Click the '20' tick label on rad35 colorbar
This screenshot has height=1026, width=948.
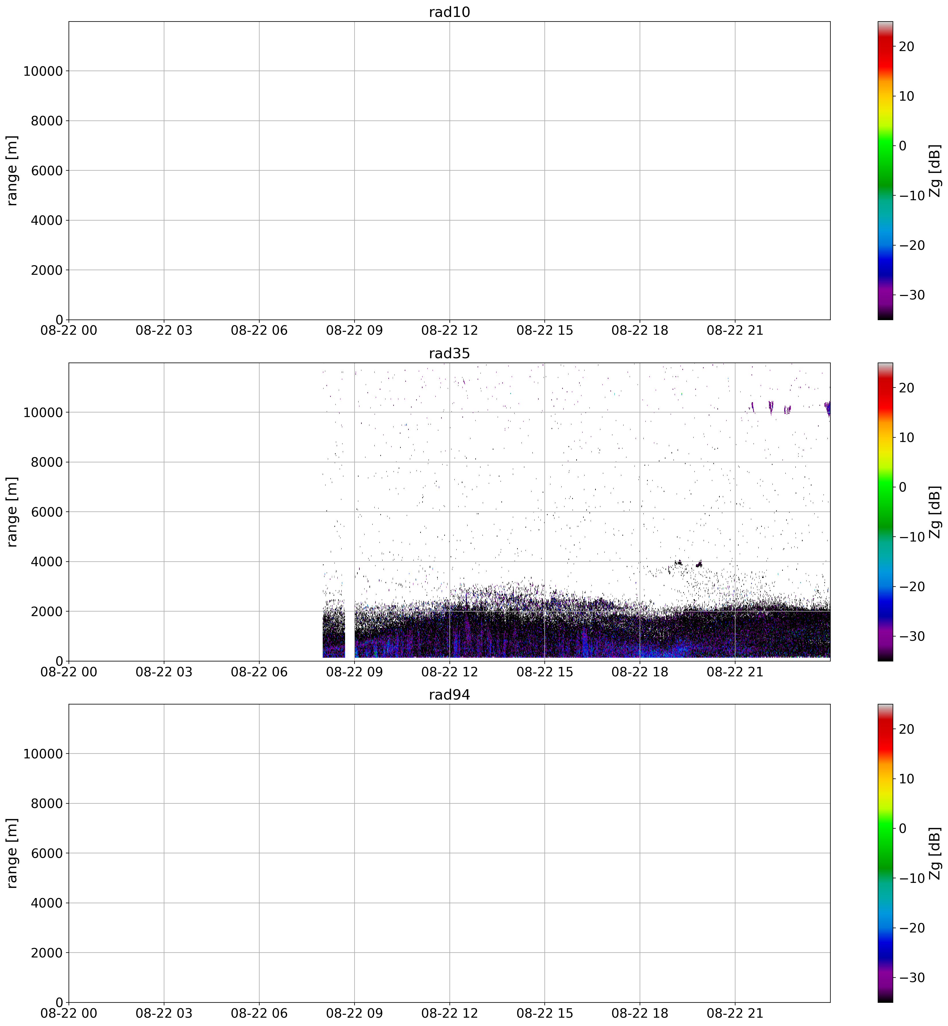tap(906, 387)
